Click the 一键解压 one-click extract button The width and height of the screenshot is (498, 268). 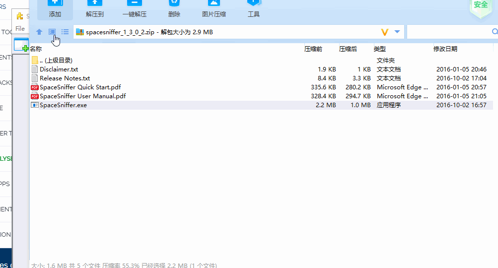point(135,9)
